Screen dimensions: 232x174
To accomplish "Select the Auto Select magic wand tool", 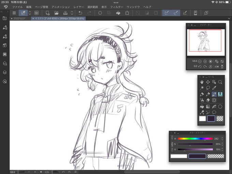I will point(202,88).
